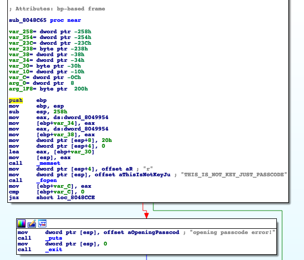Click the aOpeningPasscod offset reference
This screenshot has height=260, width=304.
coord(141,232)
